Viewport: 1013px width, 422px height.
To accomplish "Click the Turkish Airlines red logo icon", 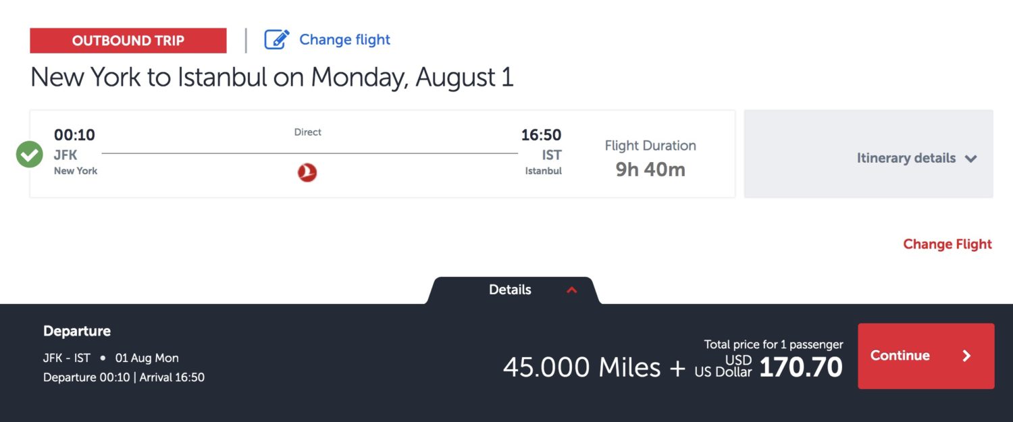I will 307,173.
